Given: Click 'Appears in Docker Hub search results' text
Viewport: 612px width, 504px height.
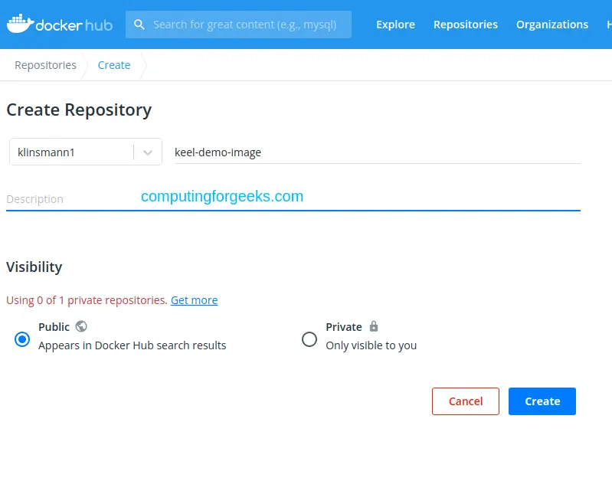Looking at the screenshot, I should (133, 345).
